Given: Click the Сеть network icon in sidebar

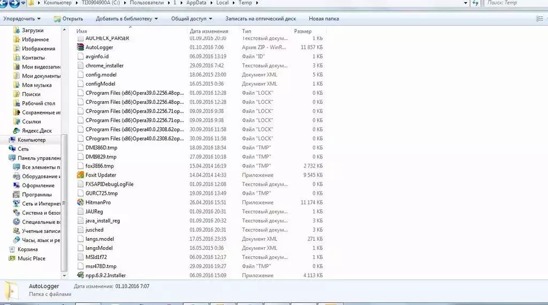Looking at the screenshot, I should click(12, 149).
